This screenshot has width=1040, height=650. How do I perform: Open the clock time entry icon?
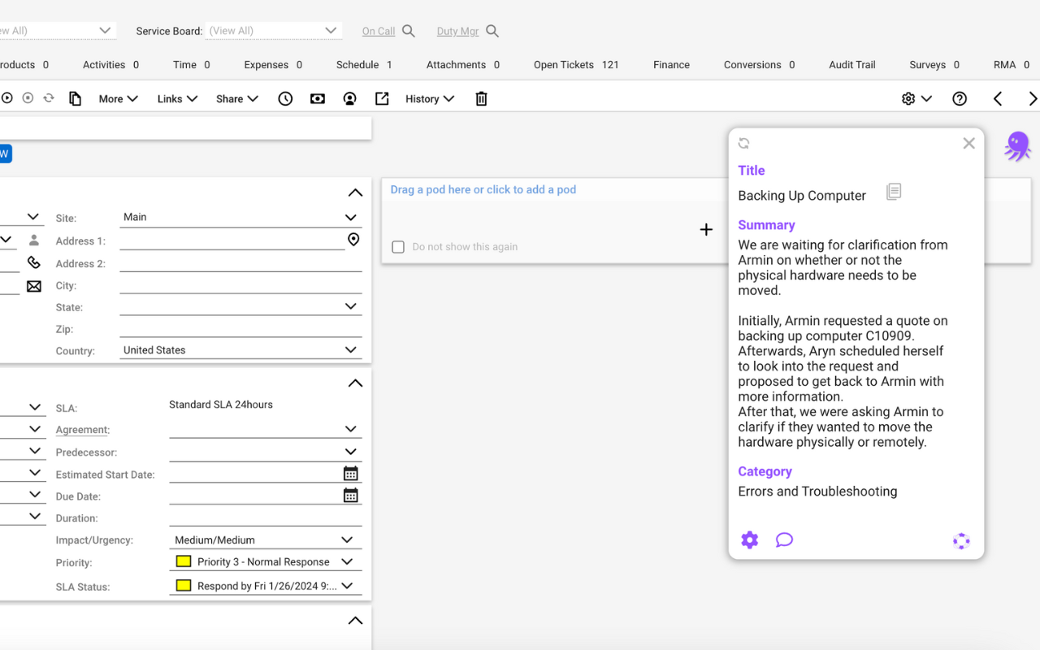point(285,99)
